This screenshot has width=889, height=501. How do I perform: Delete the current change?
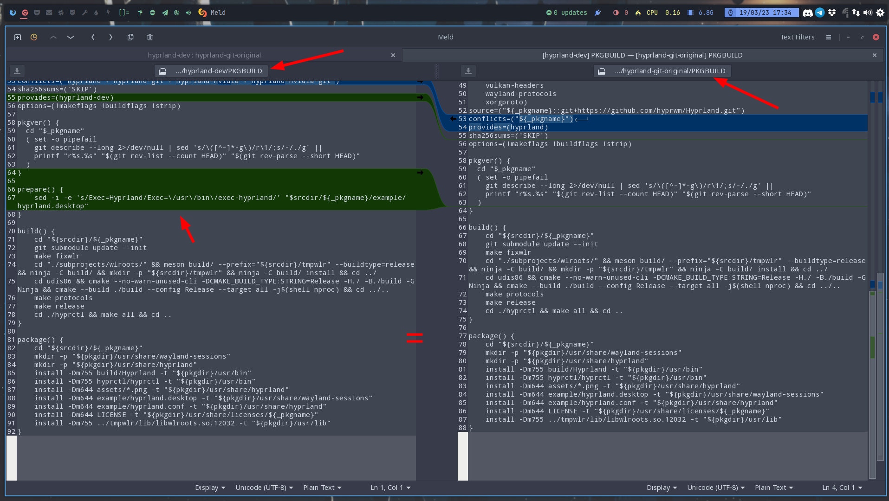tap(149, 37)
